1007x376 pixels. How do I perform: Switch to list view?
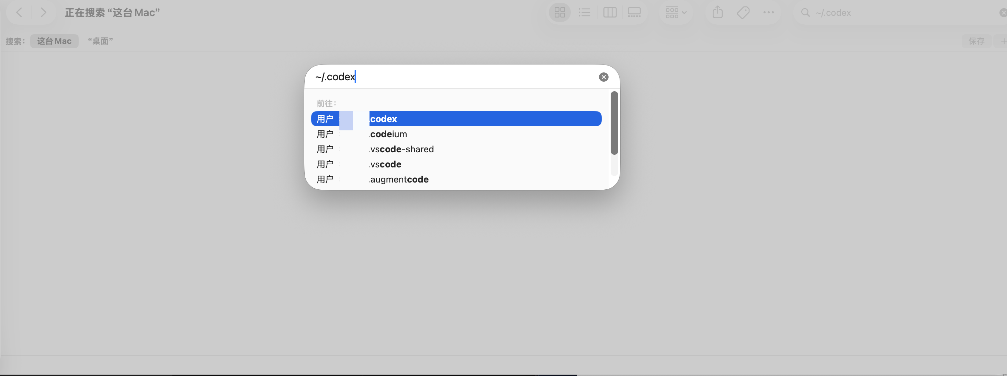tap(584, 12)
